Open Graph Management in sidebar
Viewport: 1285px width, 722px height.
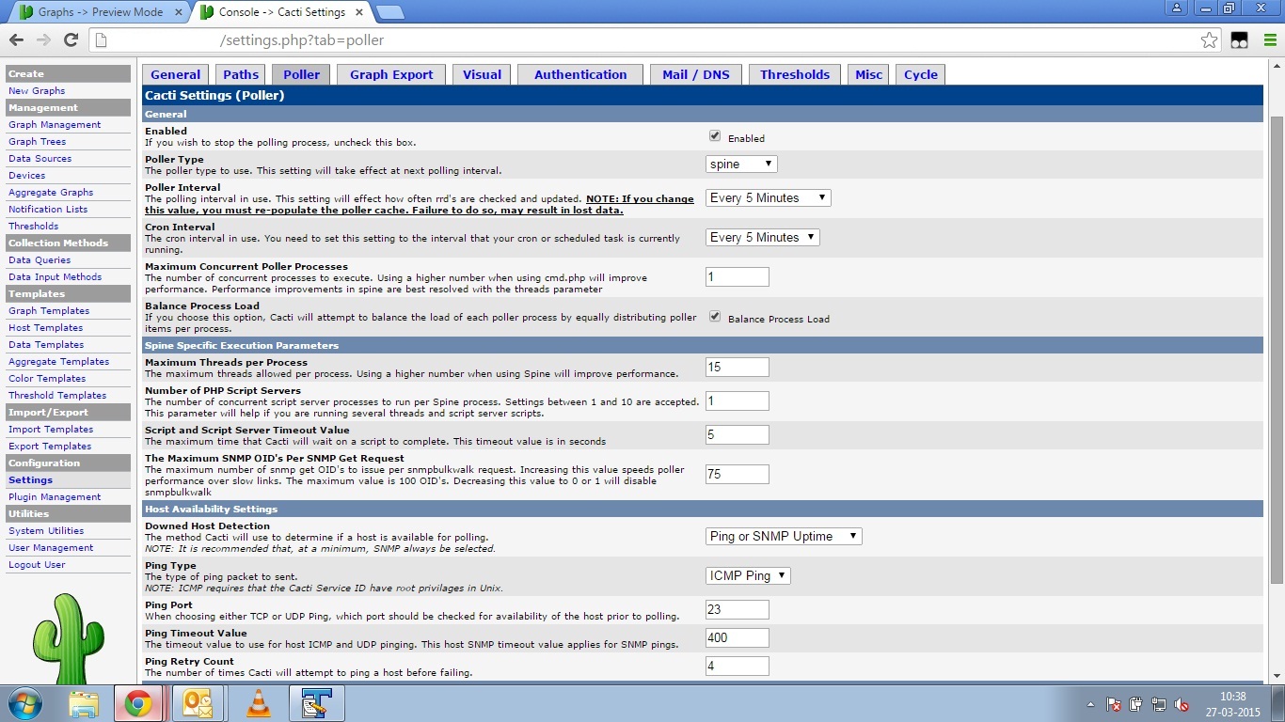[55, 125]
